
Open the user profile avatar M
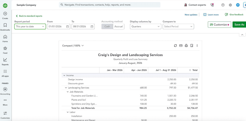pos(238,5)
